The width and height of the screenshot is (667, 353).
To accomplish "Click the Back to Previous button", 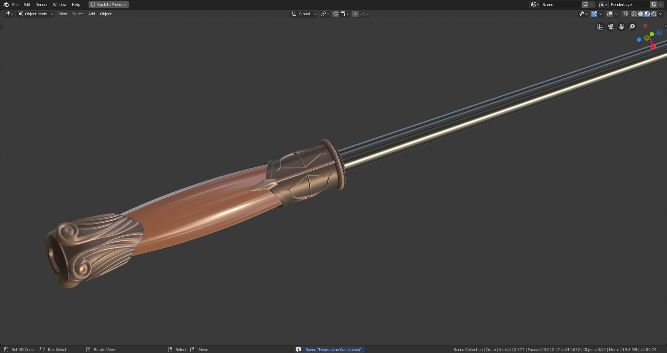I will pos(109,5).
